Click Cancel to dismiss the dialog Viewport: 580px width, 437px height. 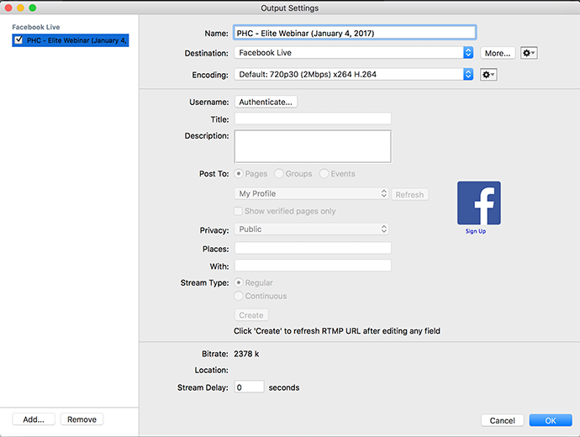point(503,421)
